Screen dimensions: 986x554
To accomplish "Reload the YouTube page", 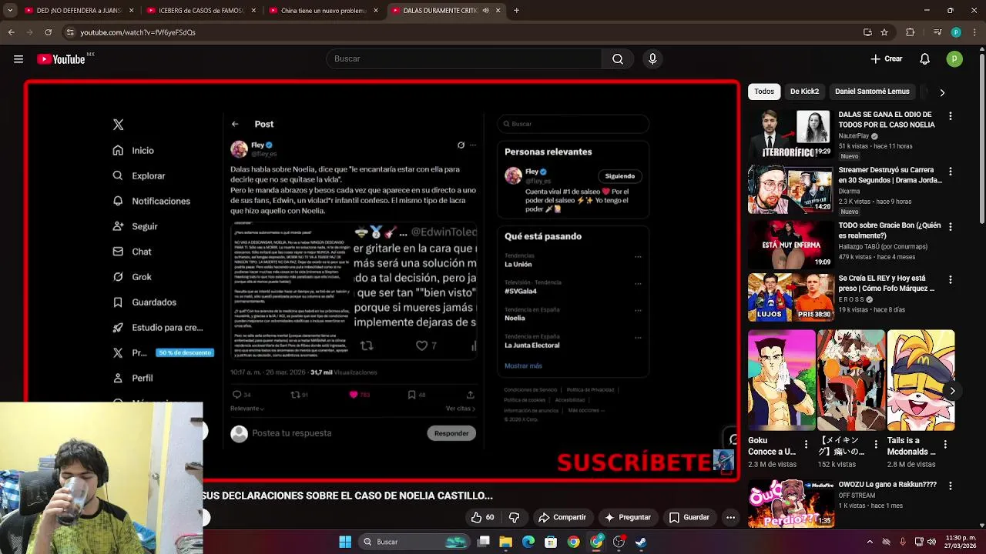I will click(x=48, y=32).
